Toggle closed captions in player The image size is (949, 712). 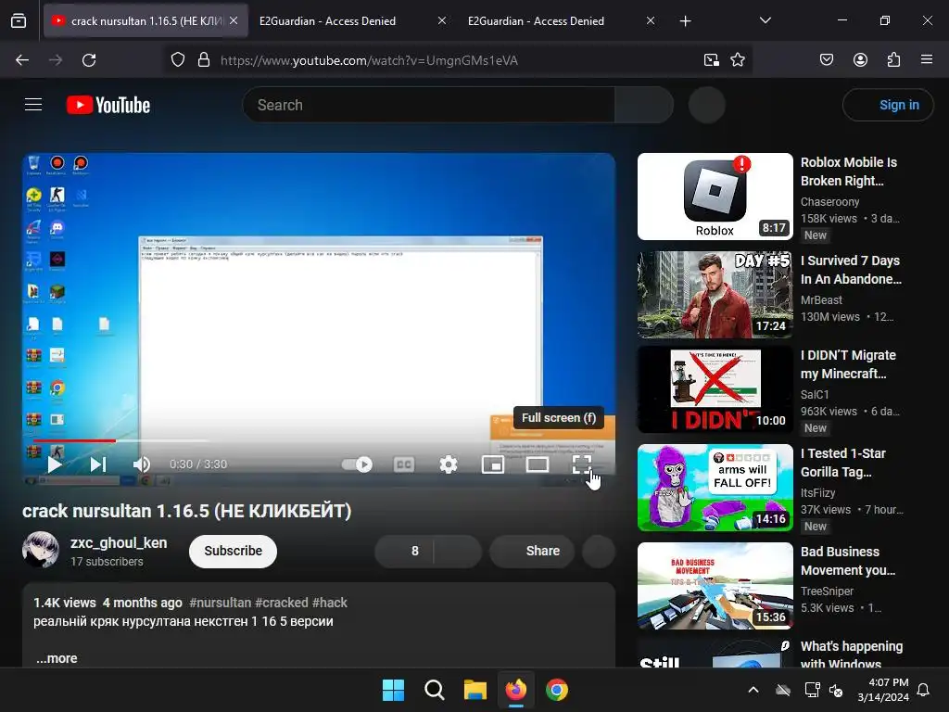pos(404,464)
